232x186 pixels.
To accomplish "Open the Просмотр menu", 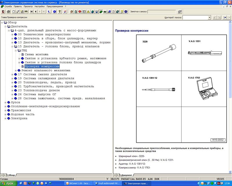I will (x=28, y=6).
